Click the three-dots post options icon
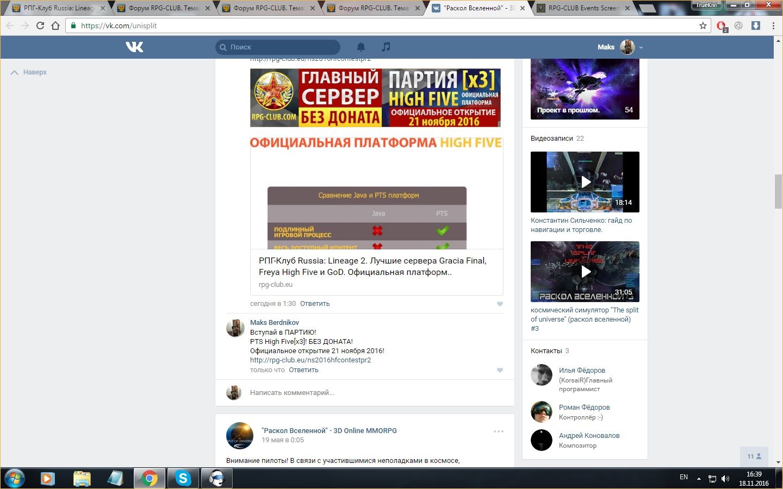The image size is (783, 489). (x=499, y=431)
